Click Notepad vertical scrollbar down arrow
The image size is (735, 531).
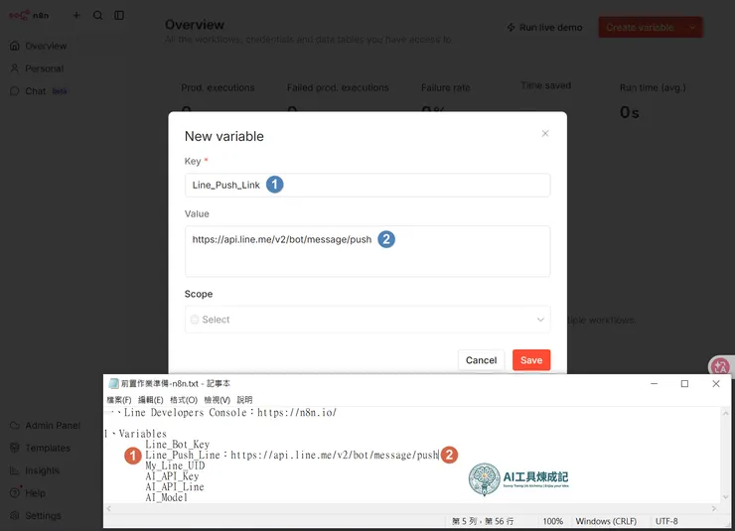pos(726,497)
